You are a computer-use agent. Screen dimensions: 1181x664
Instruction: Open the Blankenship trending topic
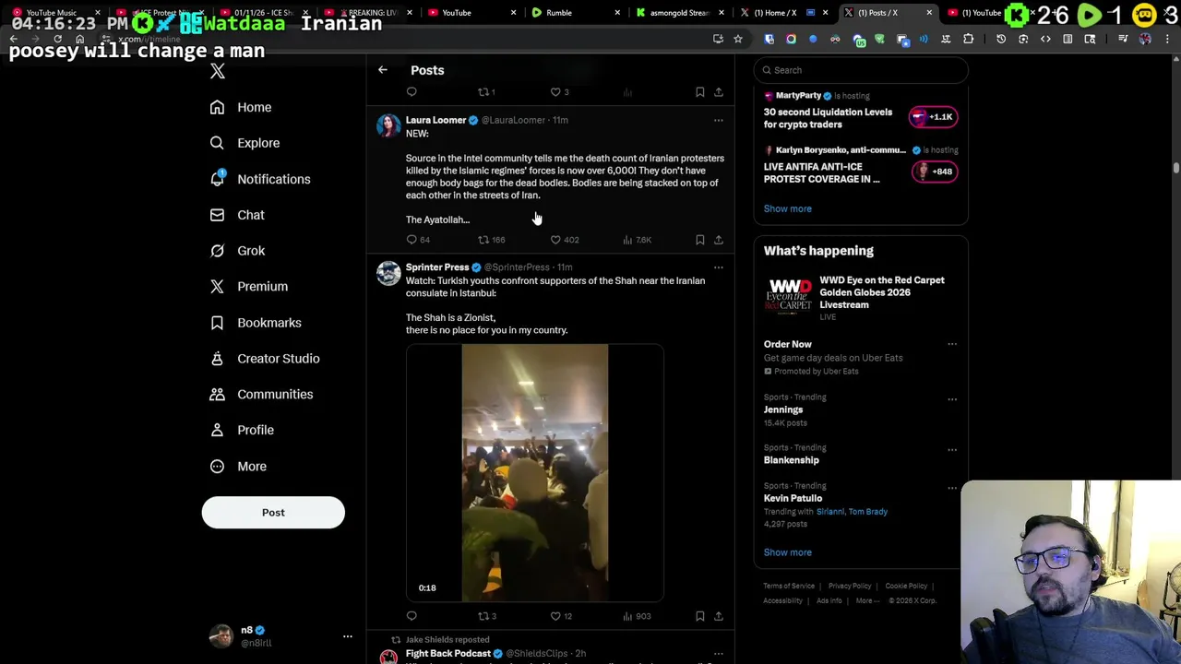click(791, 460)
